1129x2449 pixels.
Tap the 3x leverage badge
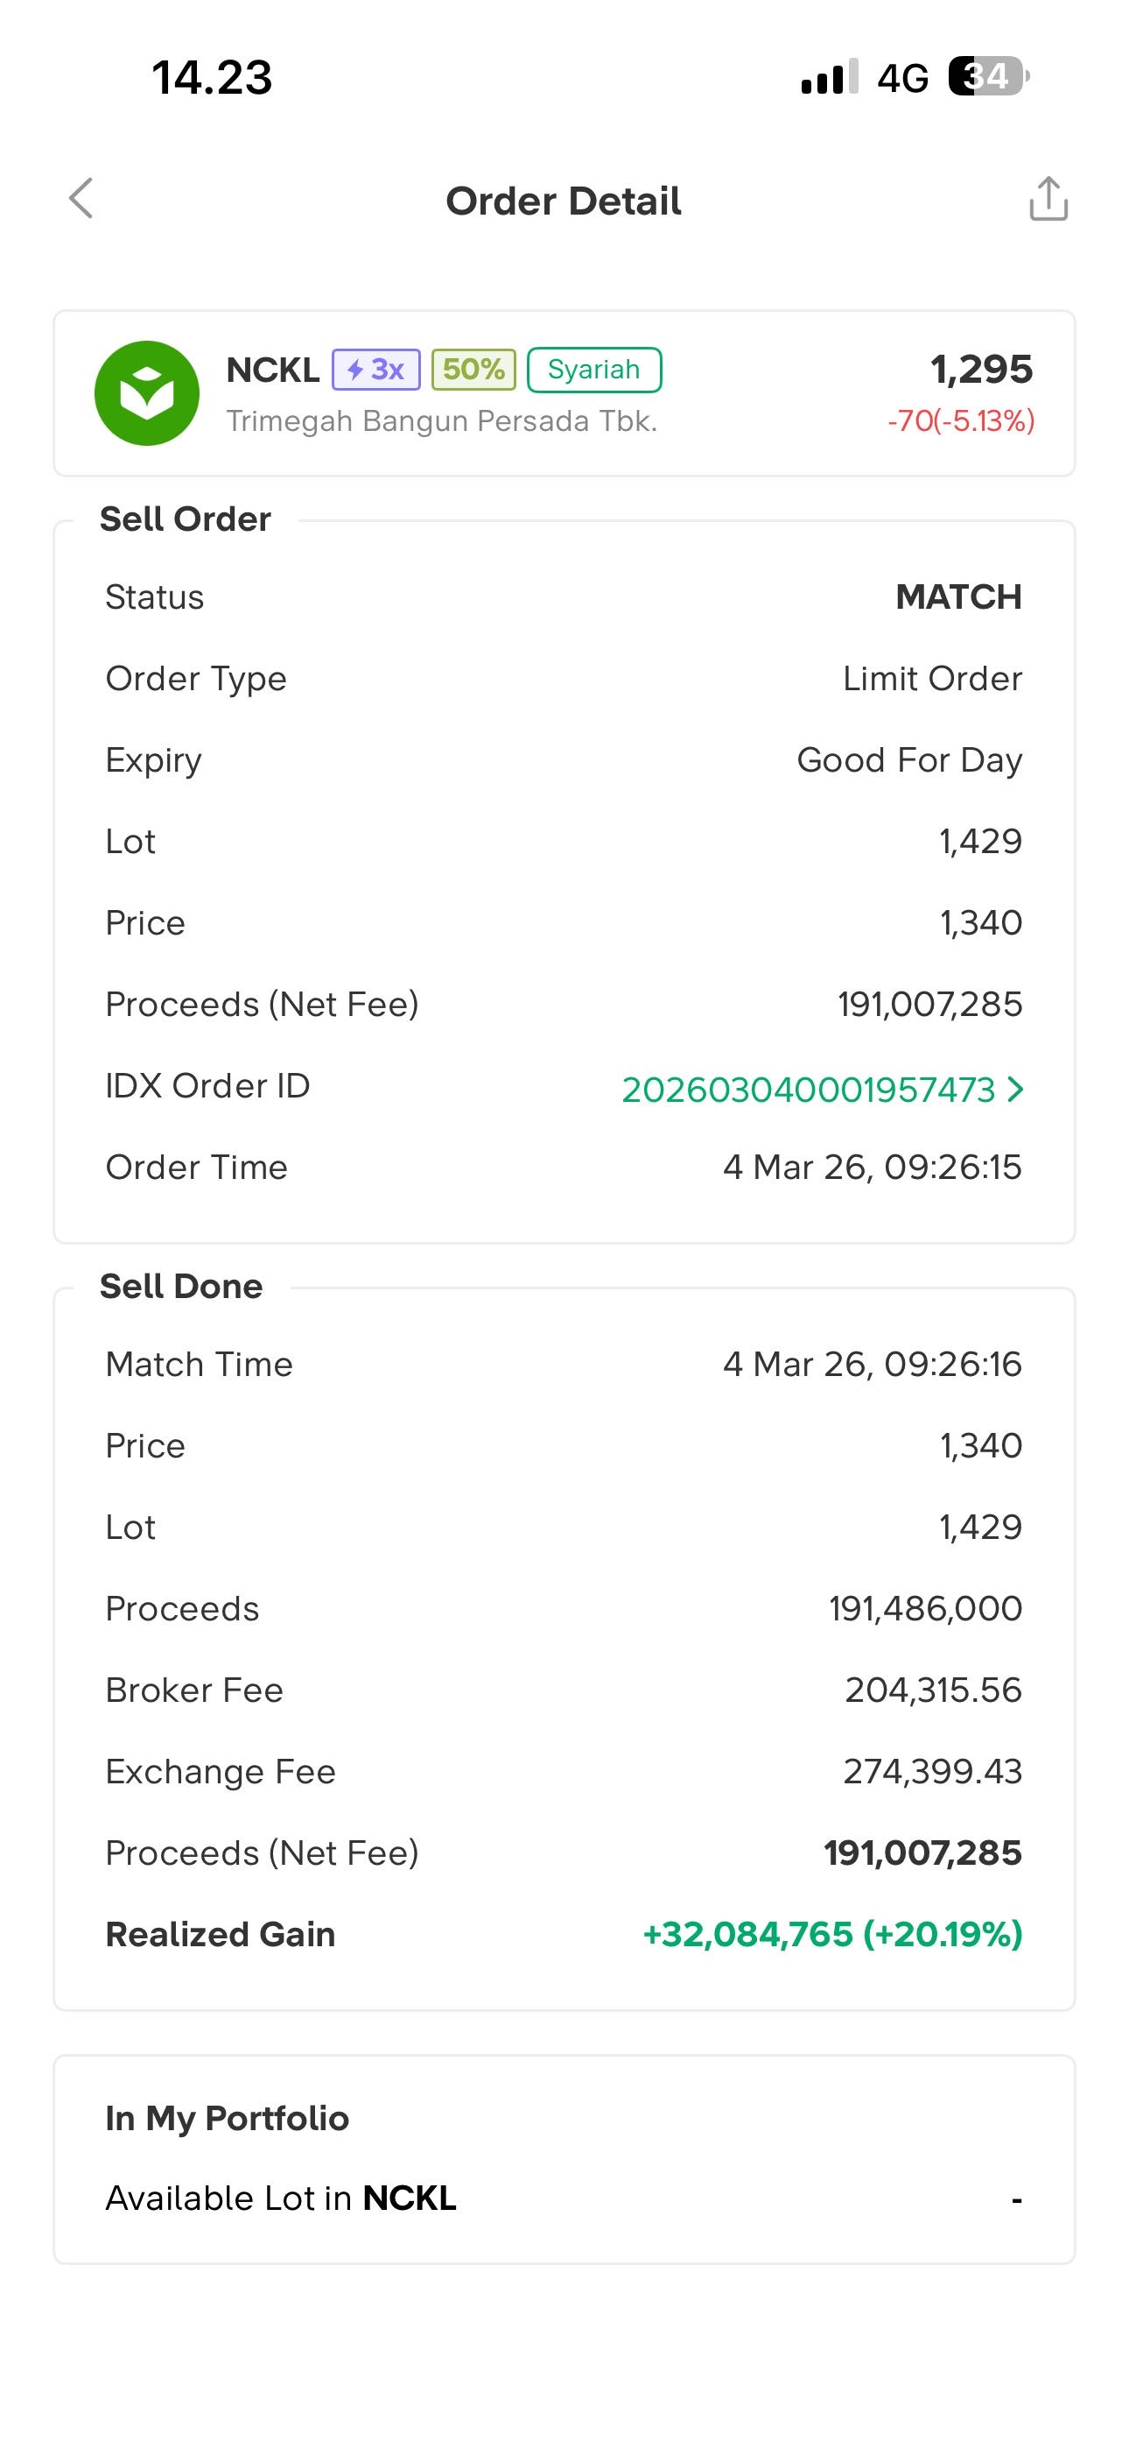(x=376, y=369)
